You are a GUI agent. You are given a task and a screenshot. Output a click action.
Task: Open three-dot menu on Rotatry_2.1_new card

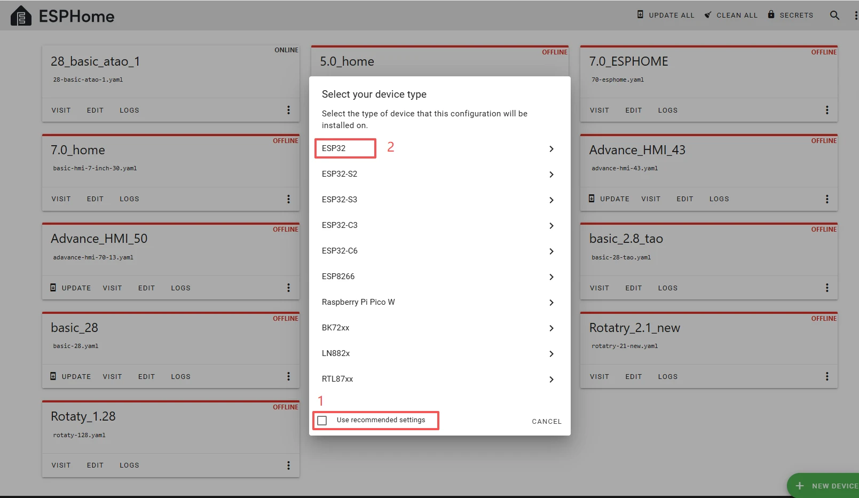[x=827, y=376]
